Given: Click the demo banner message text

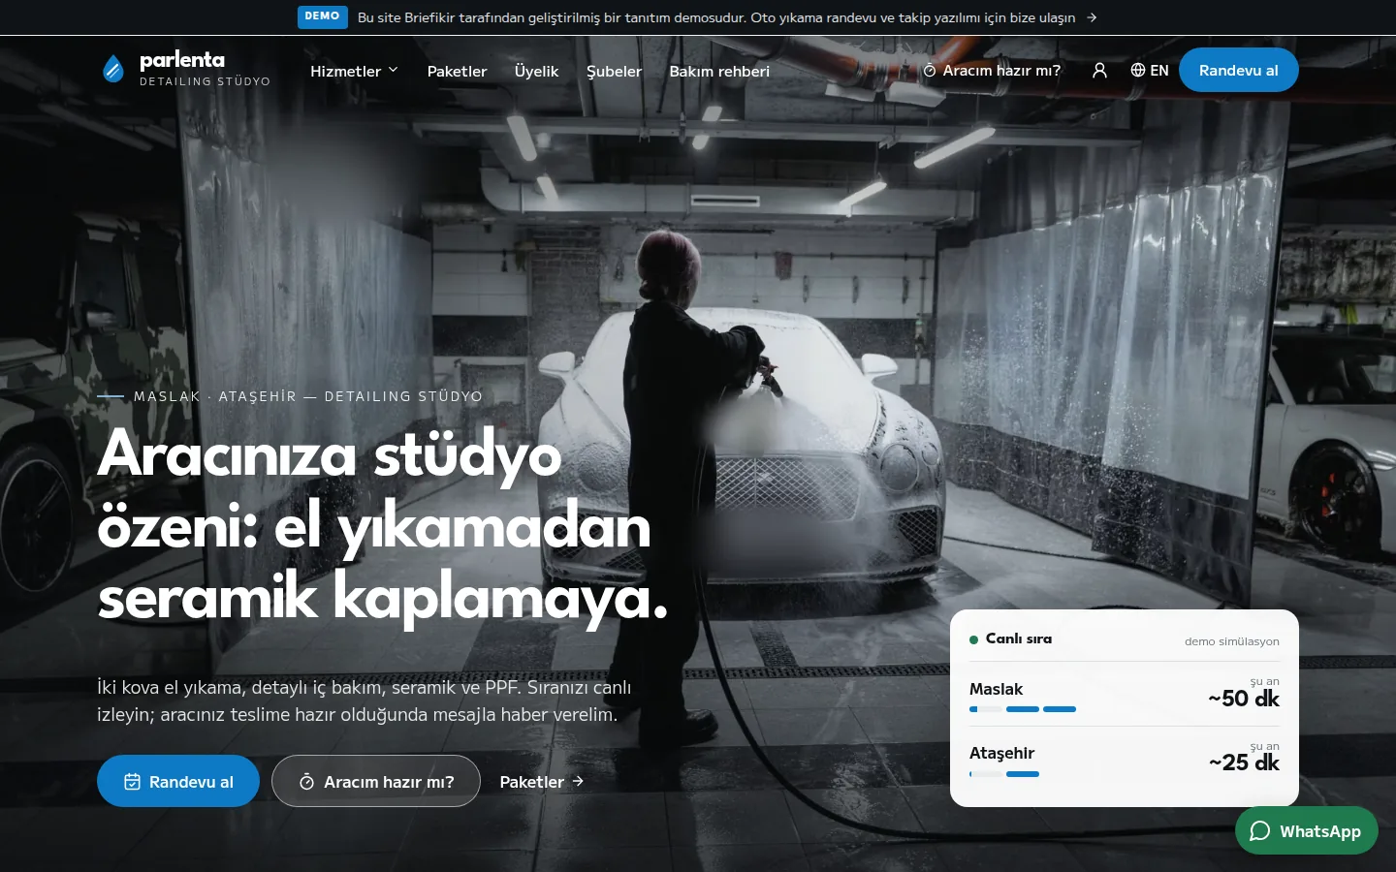Looking at the screenshot, I should click(716, 17).
